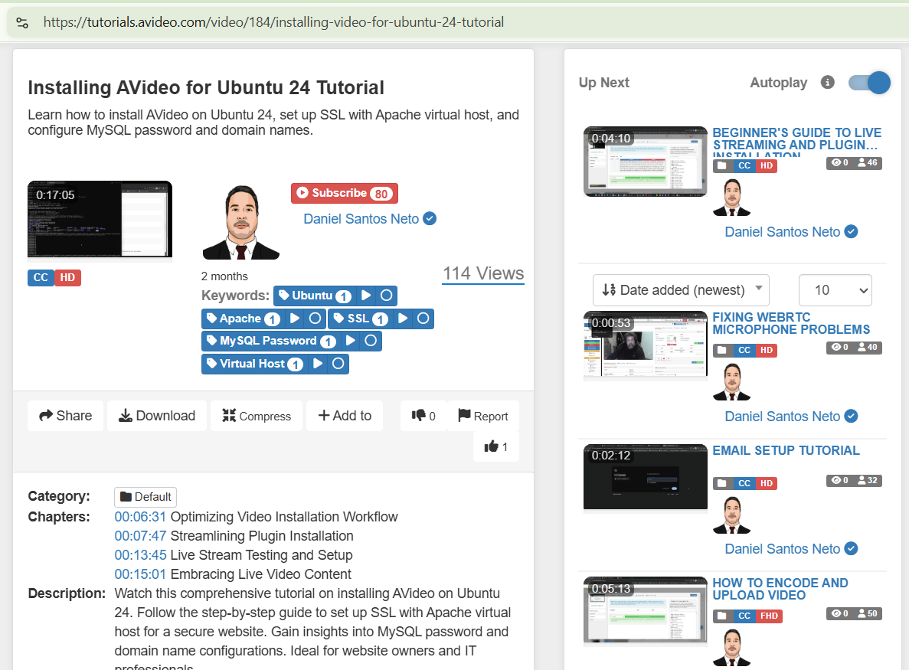909x670 pixels.
Task: Open How to Encode and Upload Video link
Action: 780,589
